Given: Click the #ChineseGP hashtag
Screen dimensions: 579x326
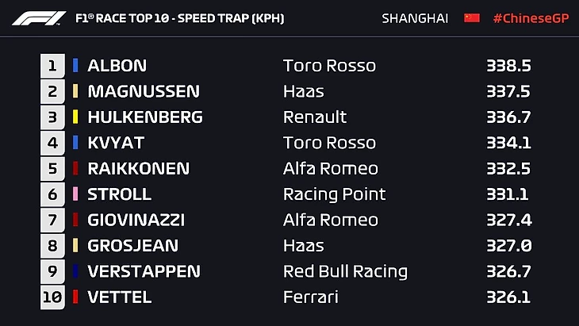Looking at the screenshot, I should 530,17.
